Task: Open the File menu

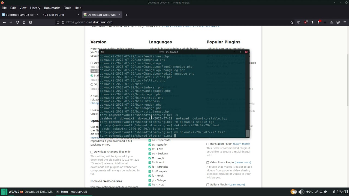Action: 4,8
